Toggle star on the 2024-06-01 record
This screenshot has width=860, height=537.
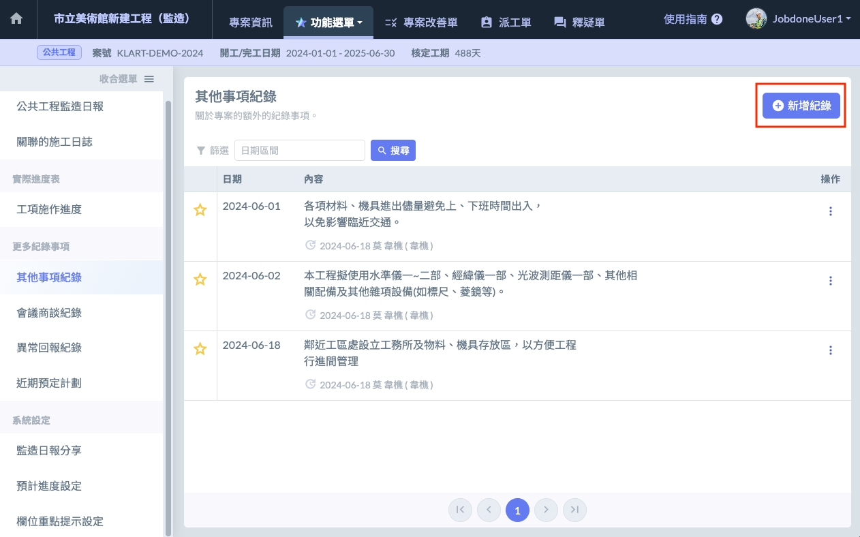click(x=200, y=211)
